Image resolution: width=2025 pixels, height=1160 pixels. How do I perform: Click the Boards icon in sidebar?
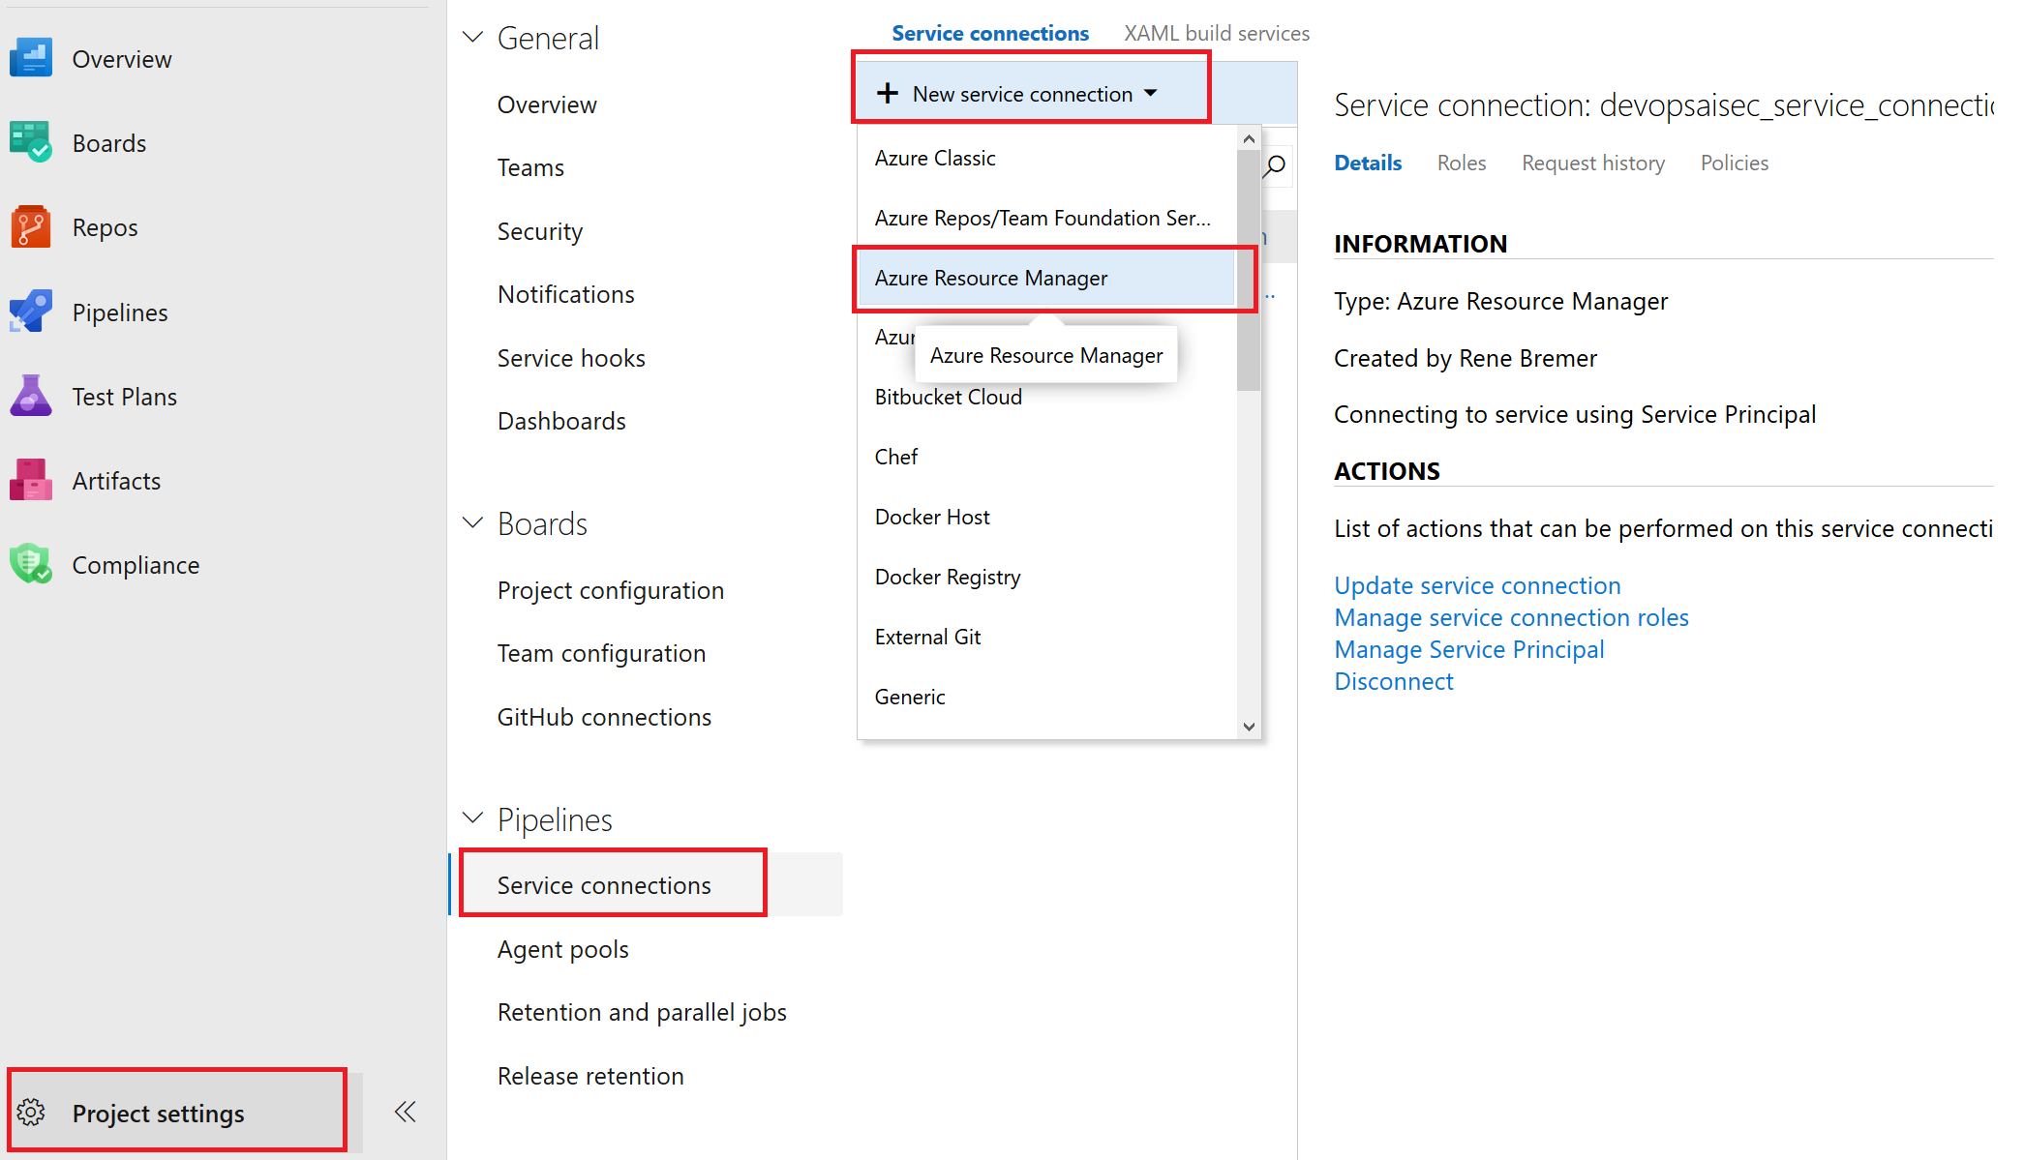click(31, 142)
